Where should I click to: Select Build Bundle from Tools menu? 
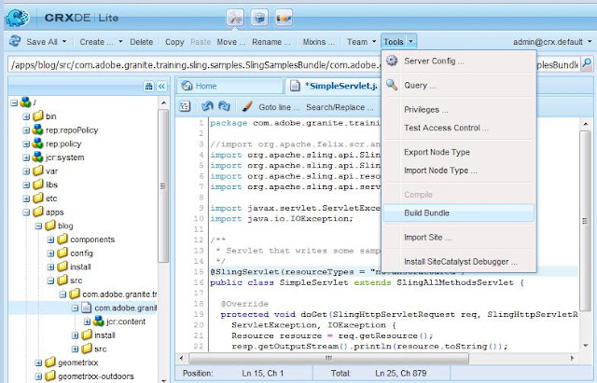pos(458,213)
